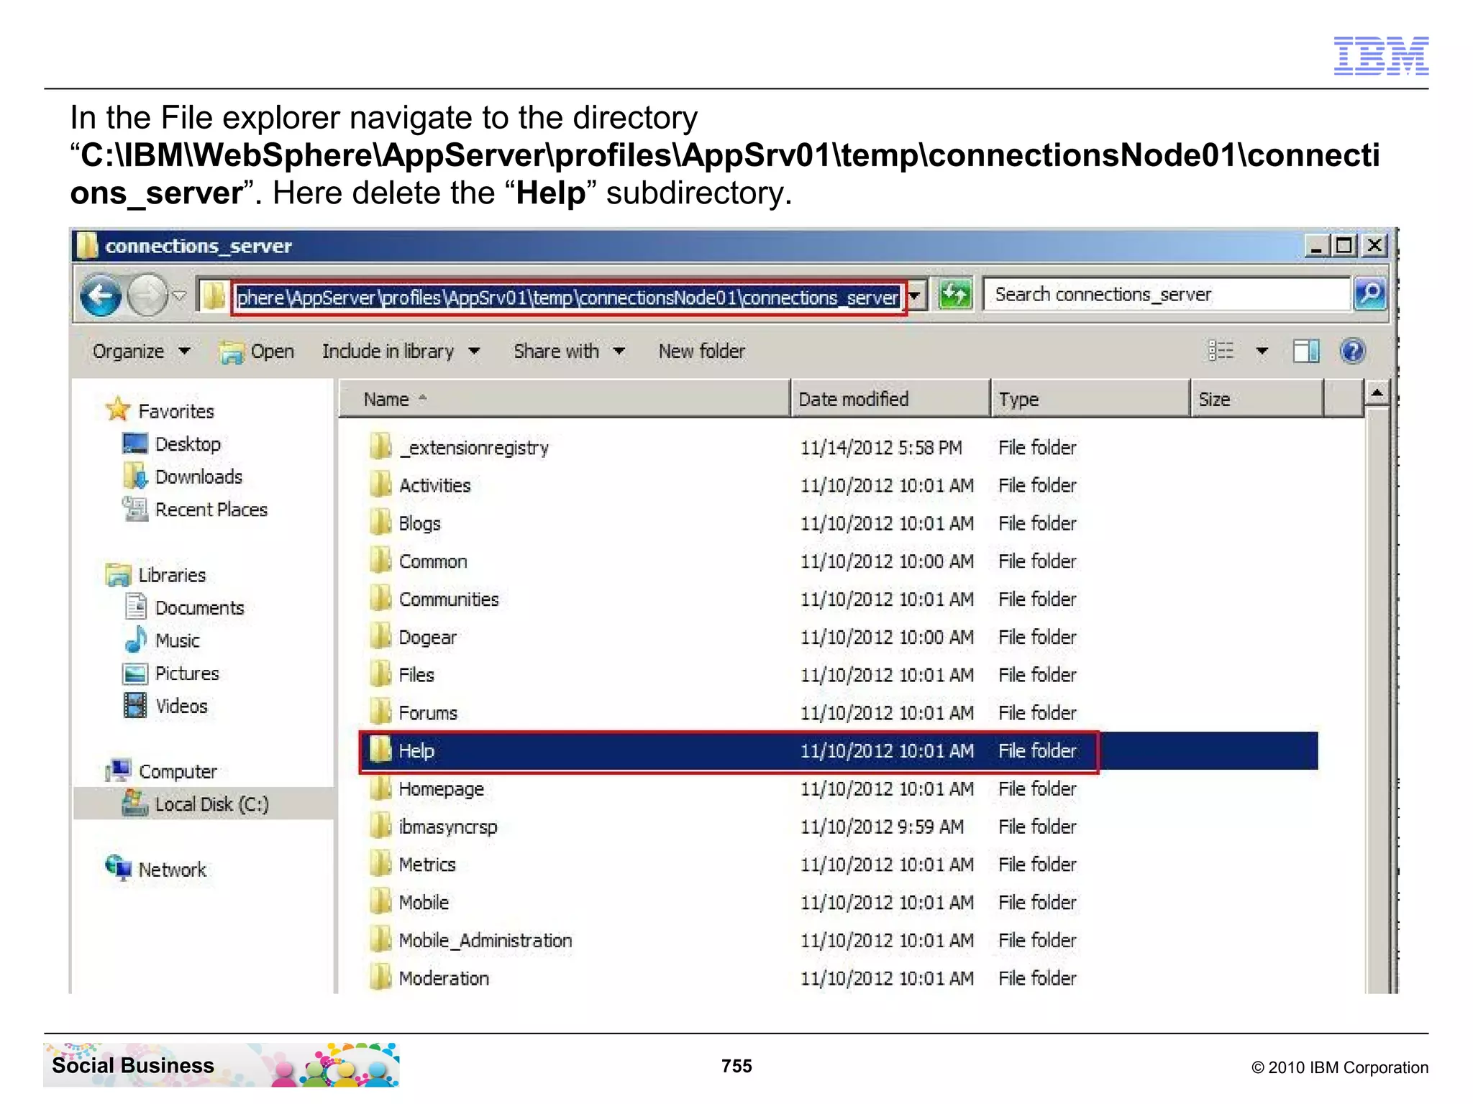Click the ibmasyncrsp folder icon
This screenshot has width=1473, height=1104.
380,826
